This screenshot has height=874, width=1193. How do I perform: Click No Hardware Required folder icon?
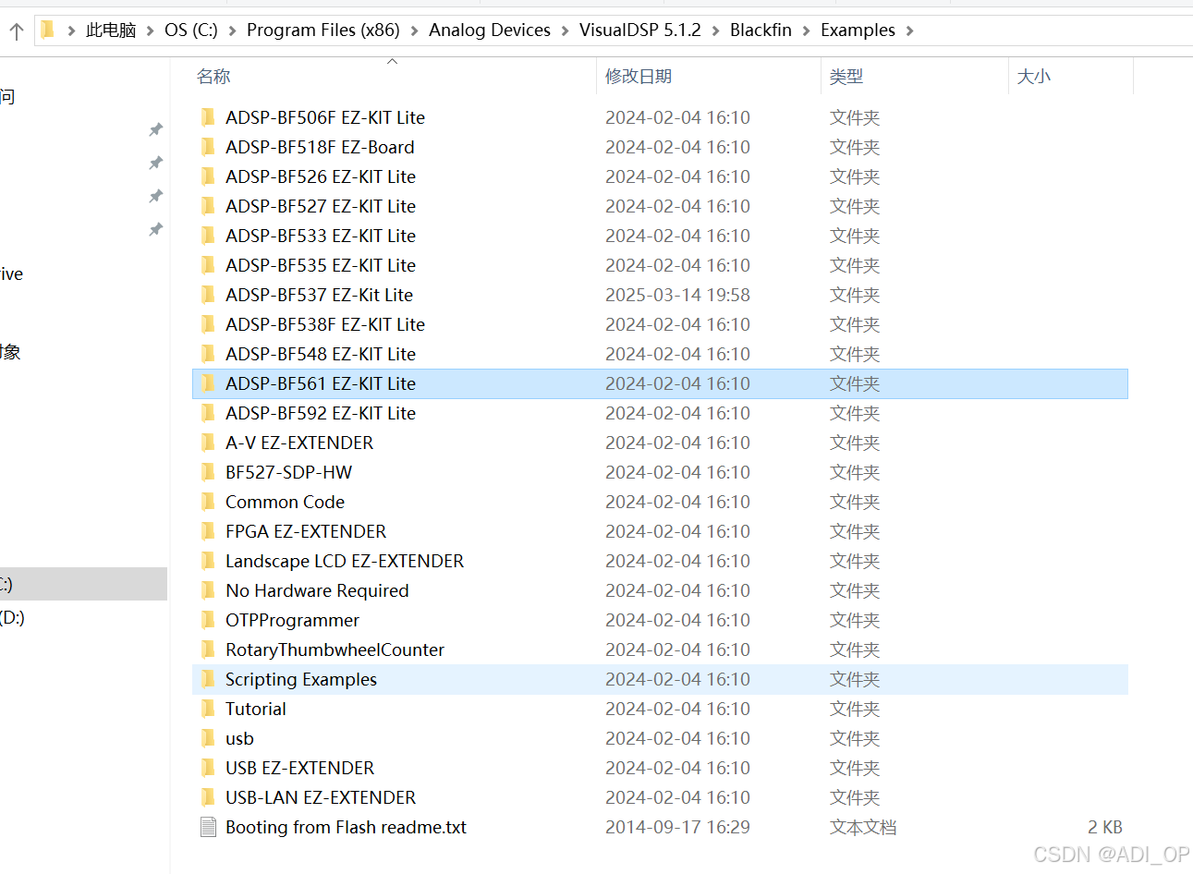[x=208, y=590]
